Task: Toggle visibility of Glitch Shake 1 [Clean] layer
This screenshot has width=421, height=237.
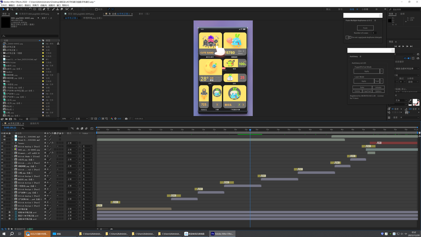Action: click(2, 156)
